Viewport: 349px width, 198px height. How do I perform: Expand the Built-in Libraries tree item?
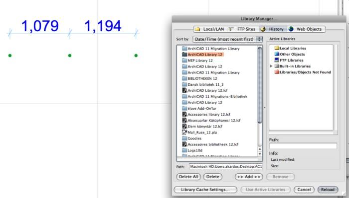pos(271,66)
